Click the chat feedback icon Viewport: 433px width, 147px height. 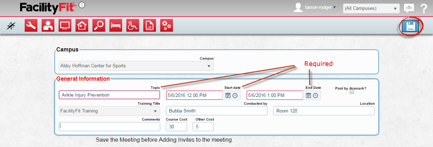coord(409,8)
